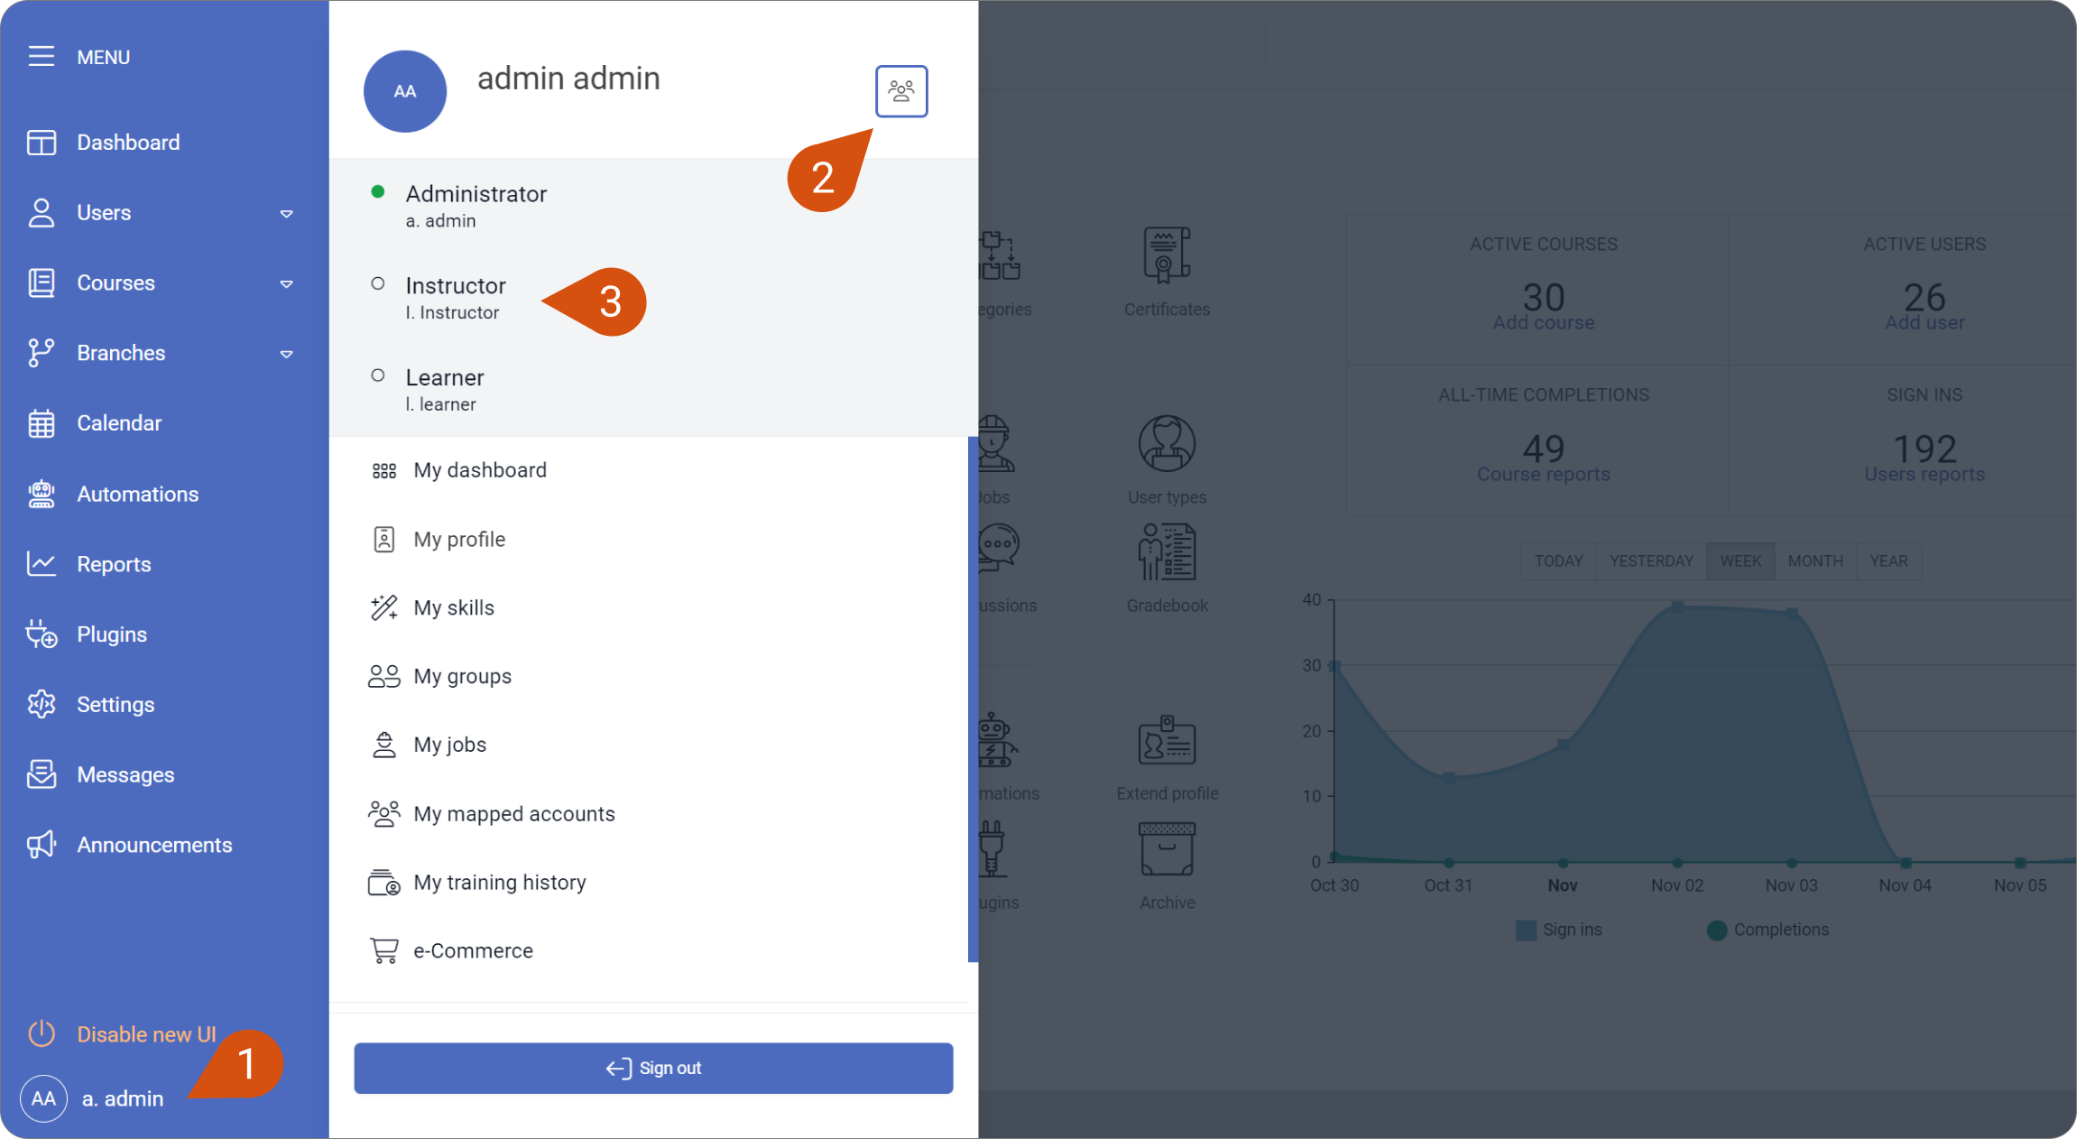Image resolution: width=2077 pixels, height=1139 pixels.
Task: Switch the chart to MONTH view
Action: tap(1814, 560)
